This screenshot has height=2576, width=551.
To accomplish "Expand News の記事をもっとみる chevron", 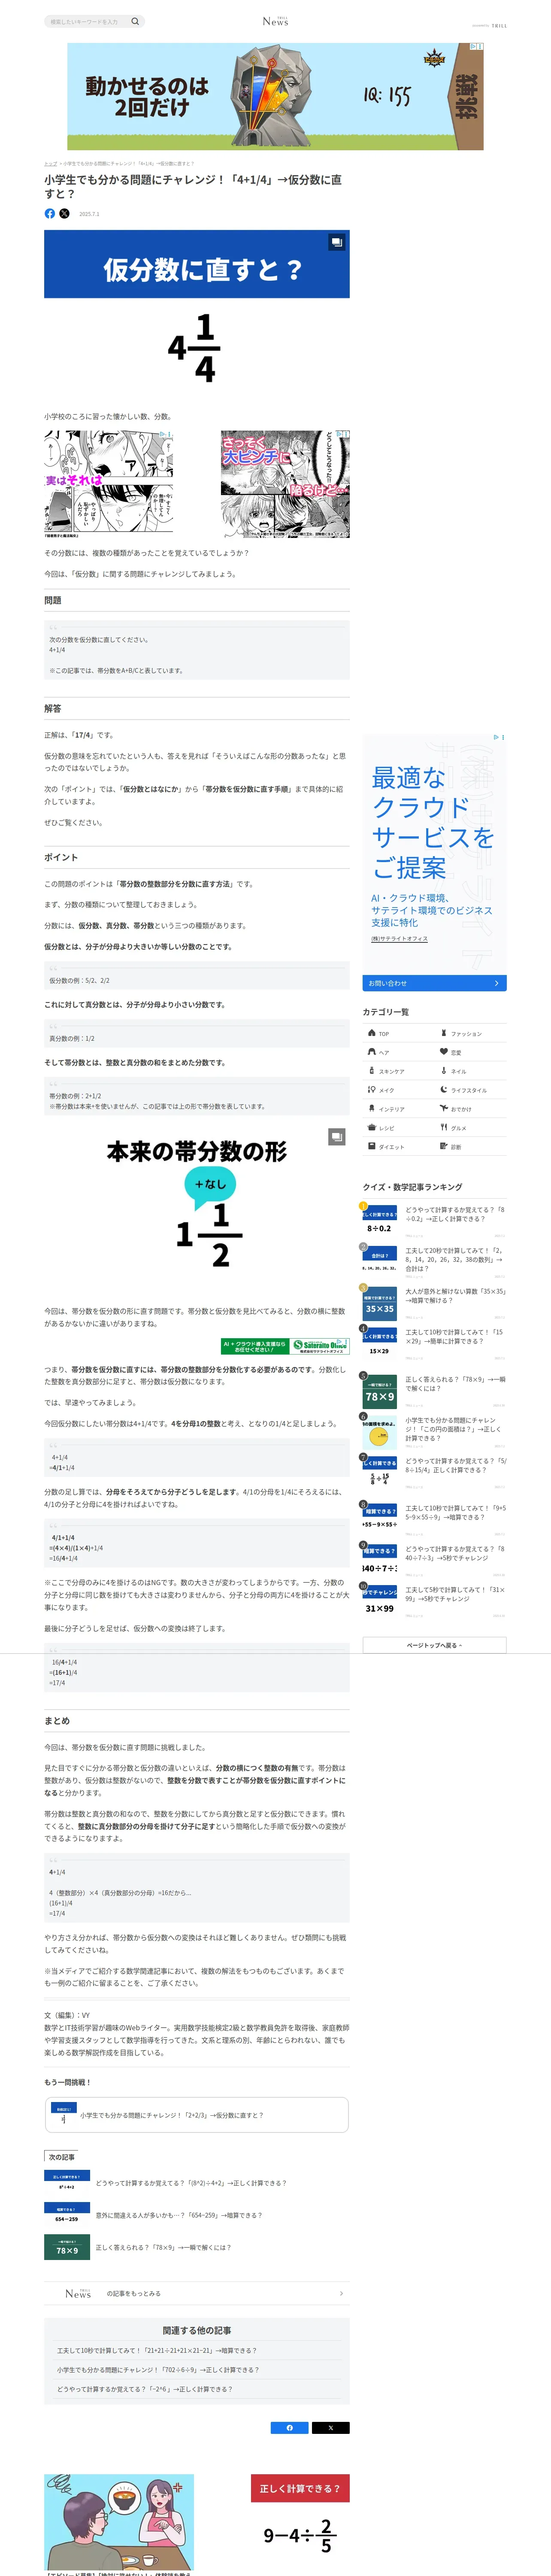I will click(x=341, y=2293).
